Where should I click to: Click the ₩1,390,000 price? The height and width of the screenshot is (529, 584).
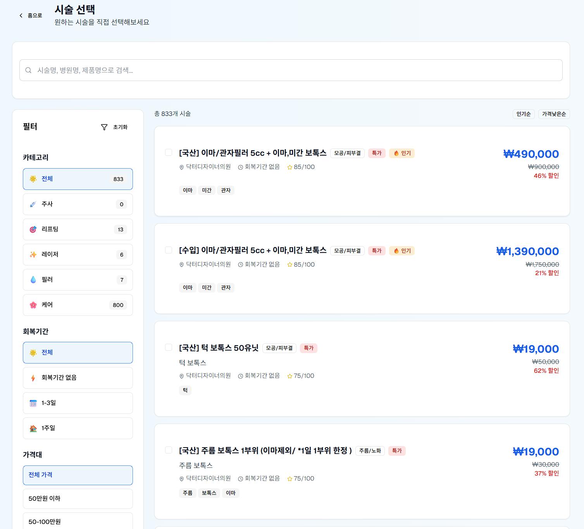point(527,252)
